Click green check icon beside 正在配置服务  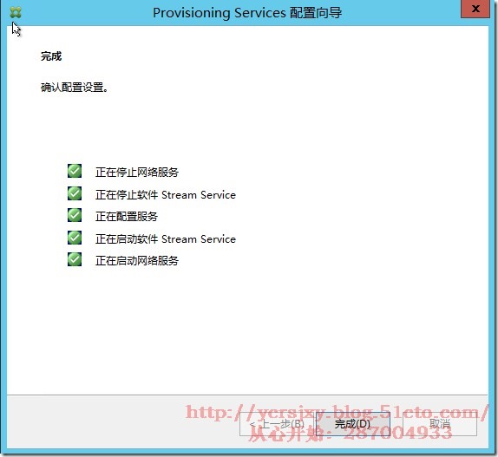coord(75,215)
